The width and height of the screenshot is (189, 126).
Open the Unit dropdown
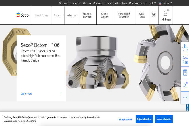click(152, 3)
